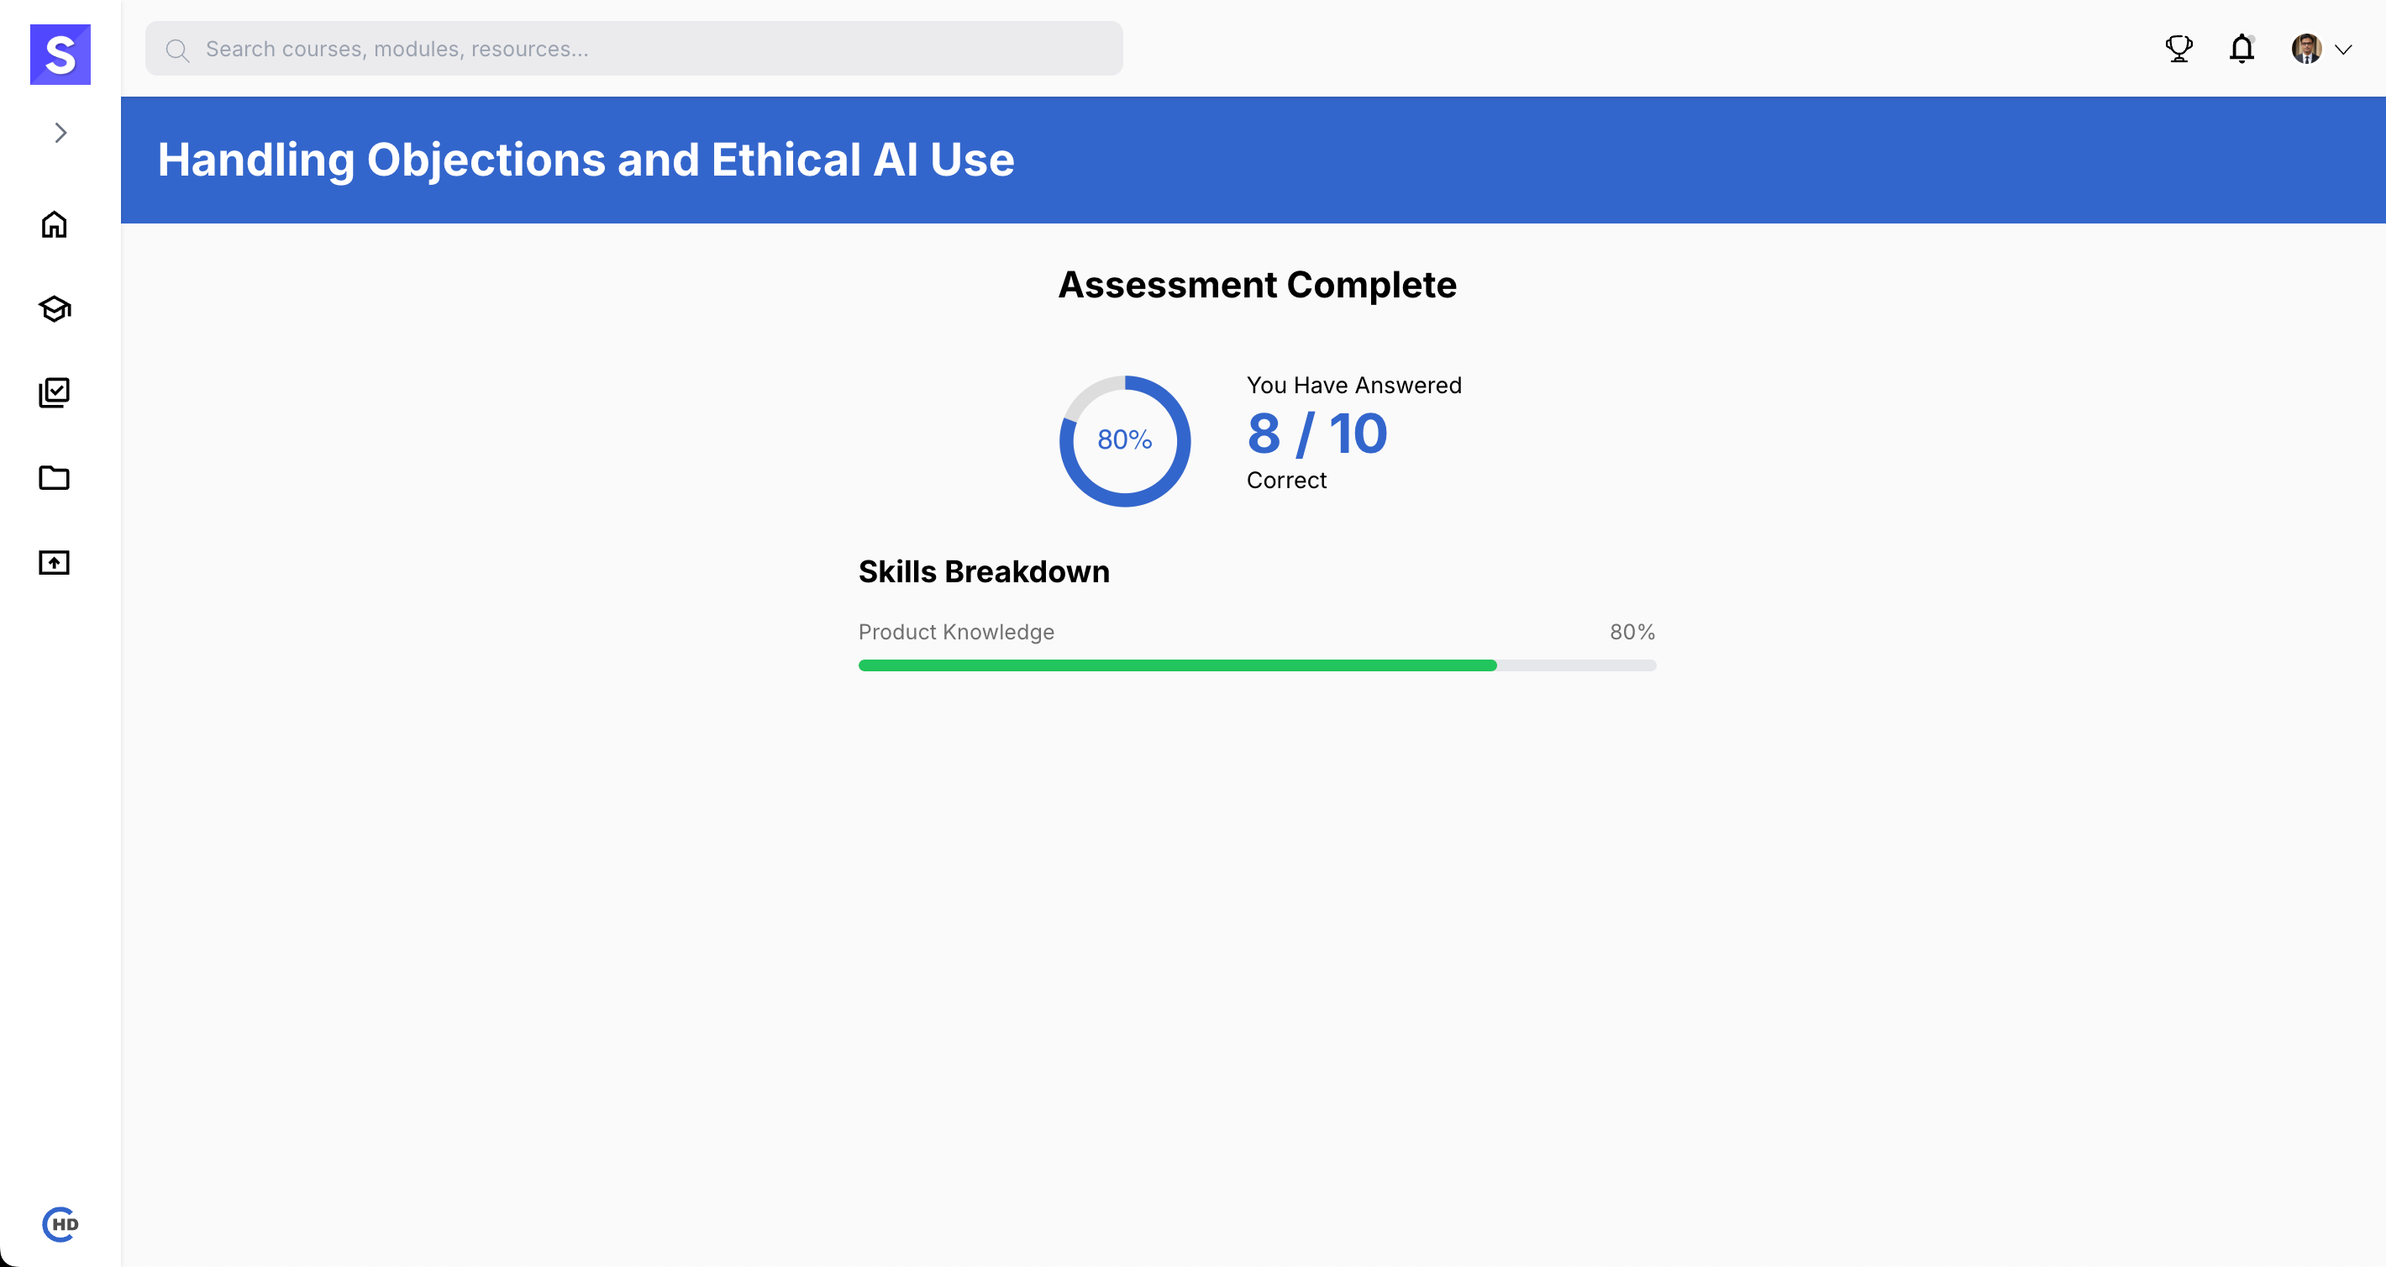Click the HD badge in the sidebar
This screenshot has width=2386, height=1267.
pyautogui.click(x=60, y=1224)
